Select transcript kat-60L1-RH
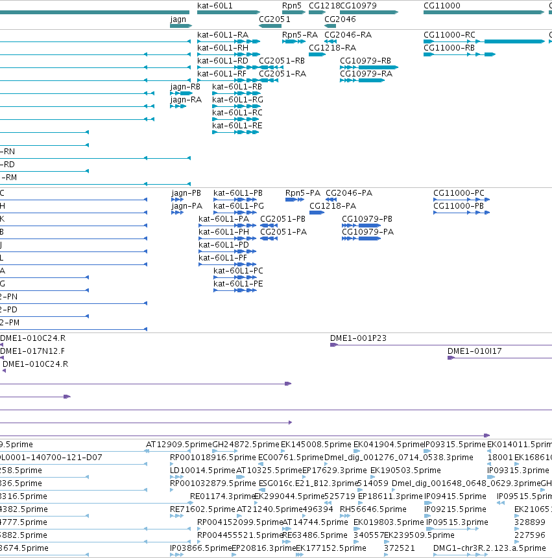The width and height of the screenshot is (552, 558). [228, 54]
